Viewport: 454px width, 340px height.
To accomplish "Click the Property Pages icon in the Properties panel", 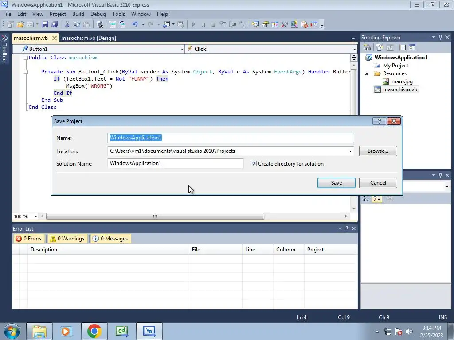I will [x=390, y=198].
